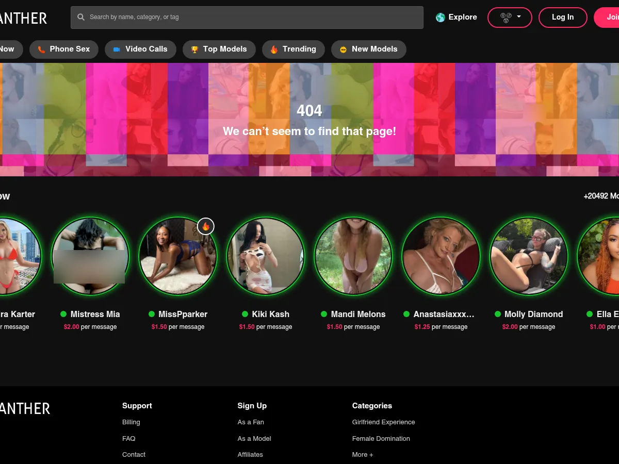Screen dimensions: 619x464
Task: Open the Phone Sex category
Action: [x=63, y=49]
